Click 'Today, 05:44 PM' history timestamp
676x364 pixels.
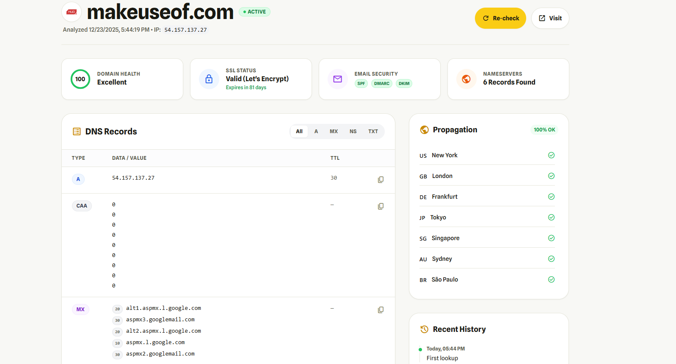click(x=446, y=349)
